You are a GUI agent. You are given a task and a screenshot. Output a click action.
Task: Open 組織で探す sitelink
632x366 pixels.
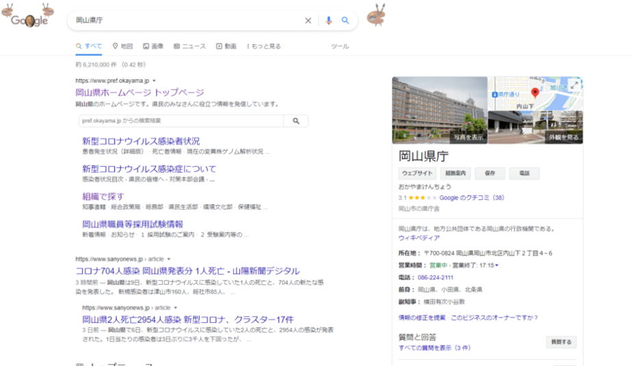pos(103,197)
